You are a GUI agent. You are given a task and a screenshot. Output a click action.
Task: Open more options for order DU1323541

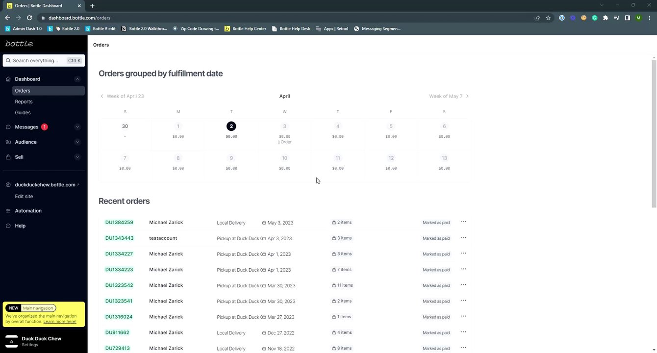[x=463, y=301]
